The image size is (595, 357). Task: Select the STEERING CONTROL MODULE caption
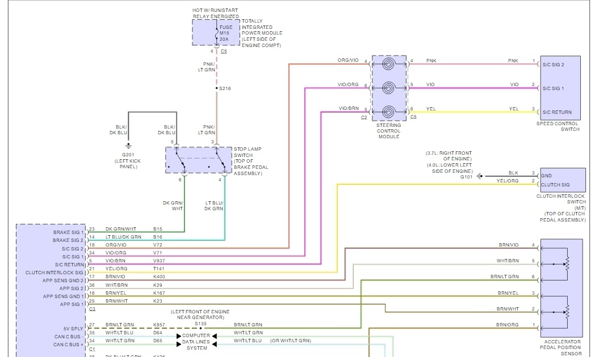pos(388,131)
